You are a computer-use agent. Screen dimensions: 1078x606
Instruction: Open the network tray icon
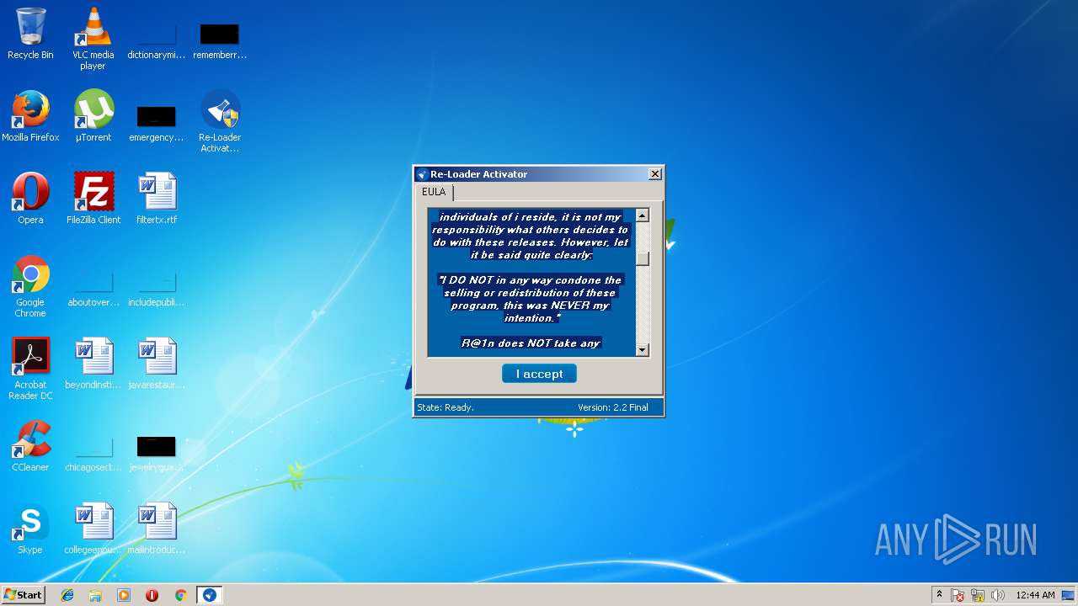click(x=978, y=595)
